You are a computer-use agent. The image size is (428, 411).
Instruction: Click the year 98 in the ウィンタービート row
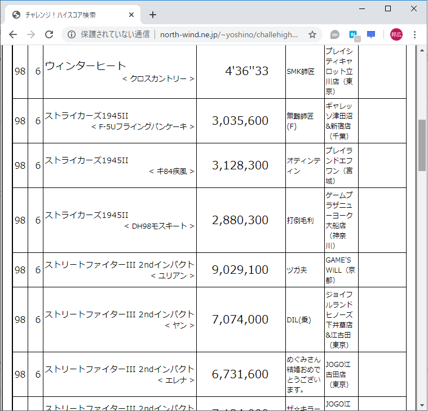pyautogui.click(x=20, y=71)
